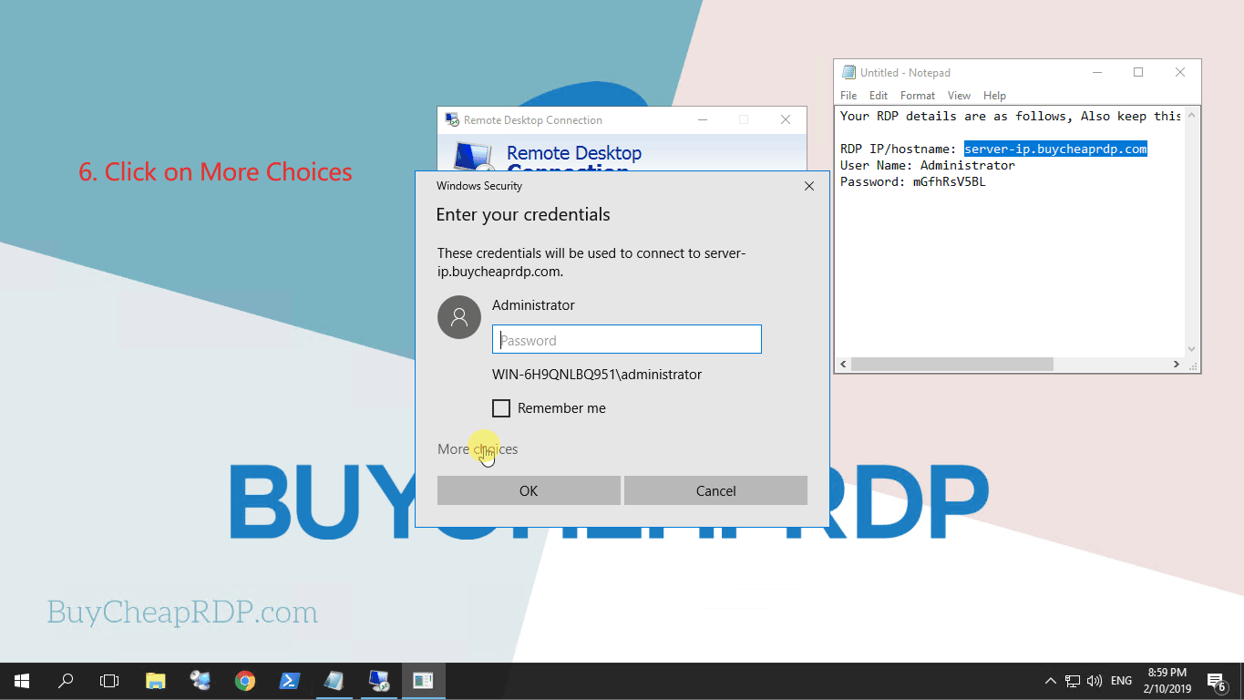Click the Password input field
Screen dimensions: 1244x700
(627, 340)
